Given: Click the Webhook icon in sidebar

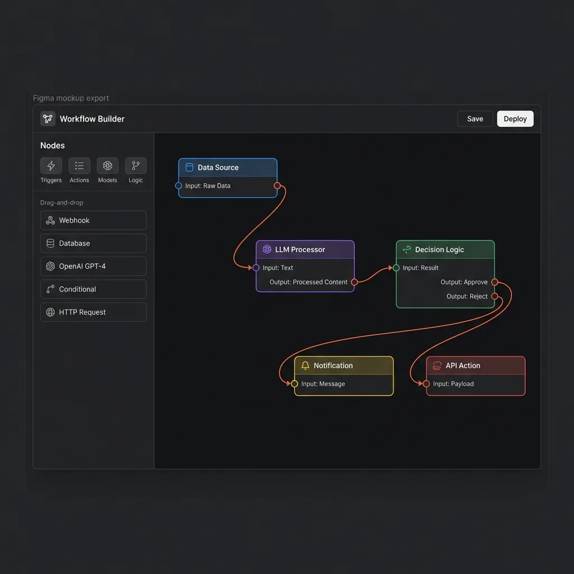Looking at the screenshot, I should coord(50,220).
